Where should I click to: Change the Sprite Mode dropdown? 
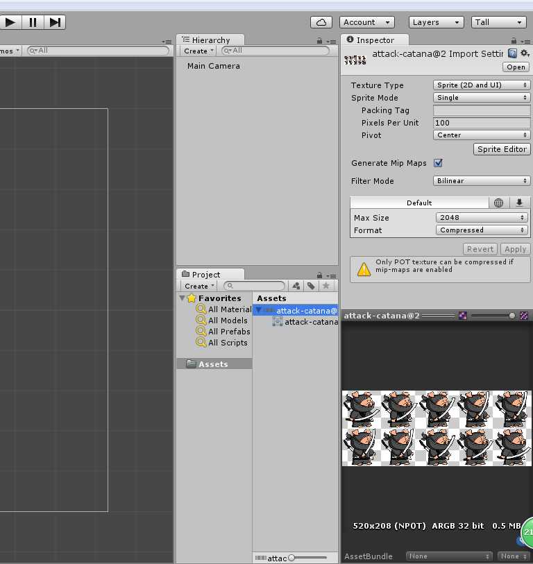[481, 98]
